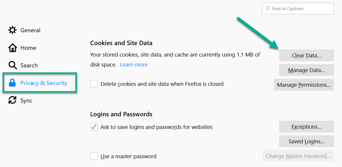Click the Privacy & Security lock icon
The width and height of the screenshot is (342, 167).
(12, 83)
